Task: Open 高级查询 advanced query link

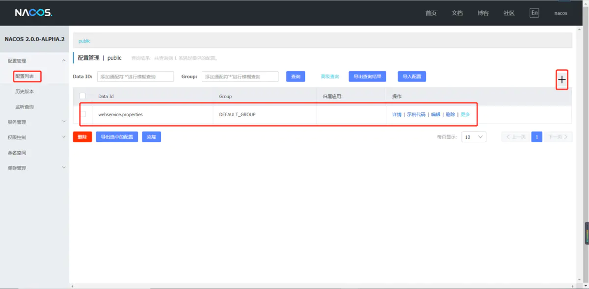Action: click(330, 77)
